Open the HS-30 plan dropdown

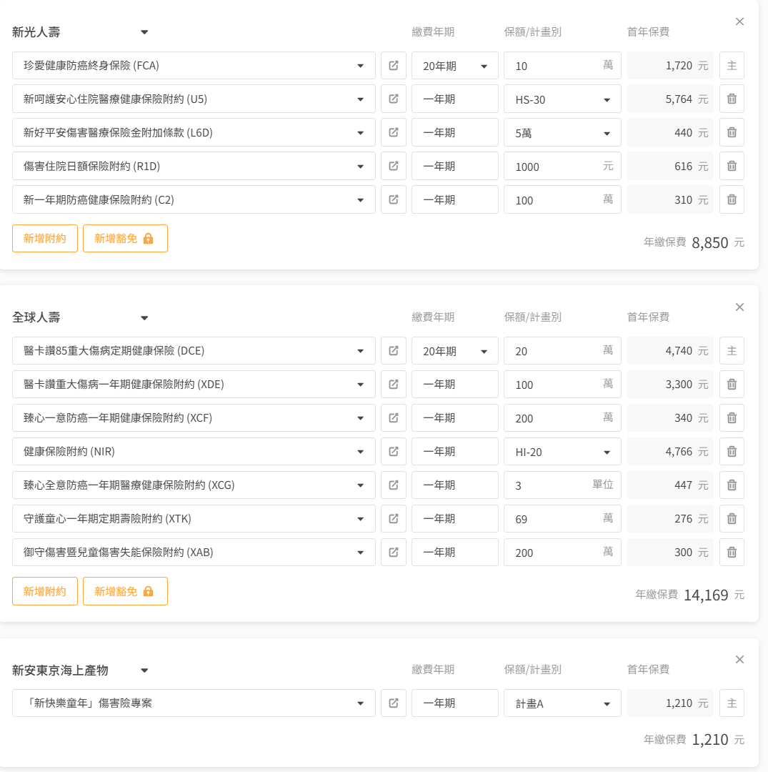[x=562, y=99]
